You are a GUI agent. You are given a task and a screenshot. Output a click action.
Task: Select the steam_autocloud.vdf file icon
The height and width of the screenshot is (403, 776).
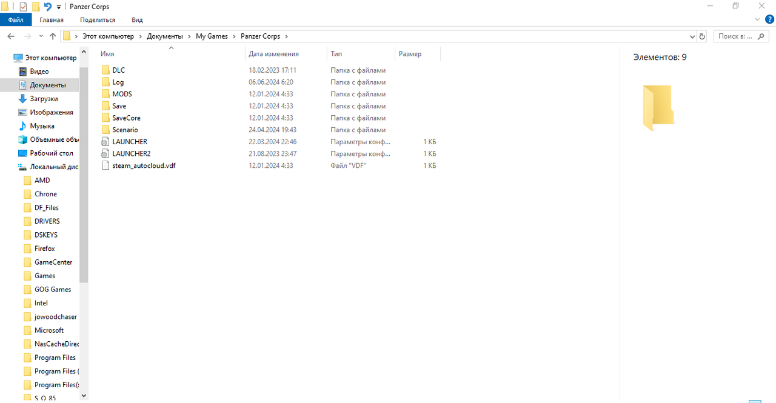tap(105, 165)
